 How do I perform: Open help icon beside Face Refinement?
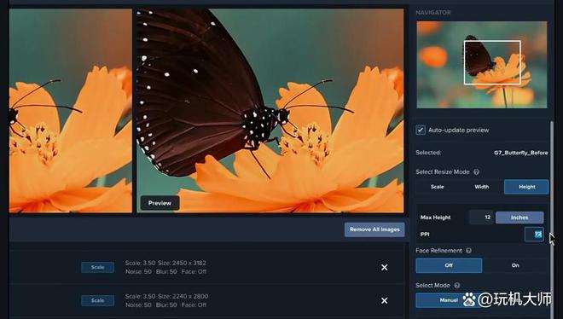pyautogui.click(x=468, y=251)
